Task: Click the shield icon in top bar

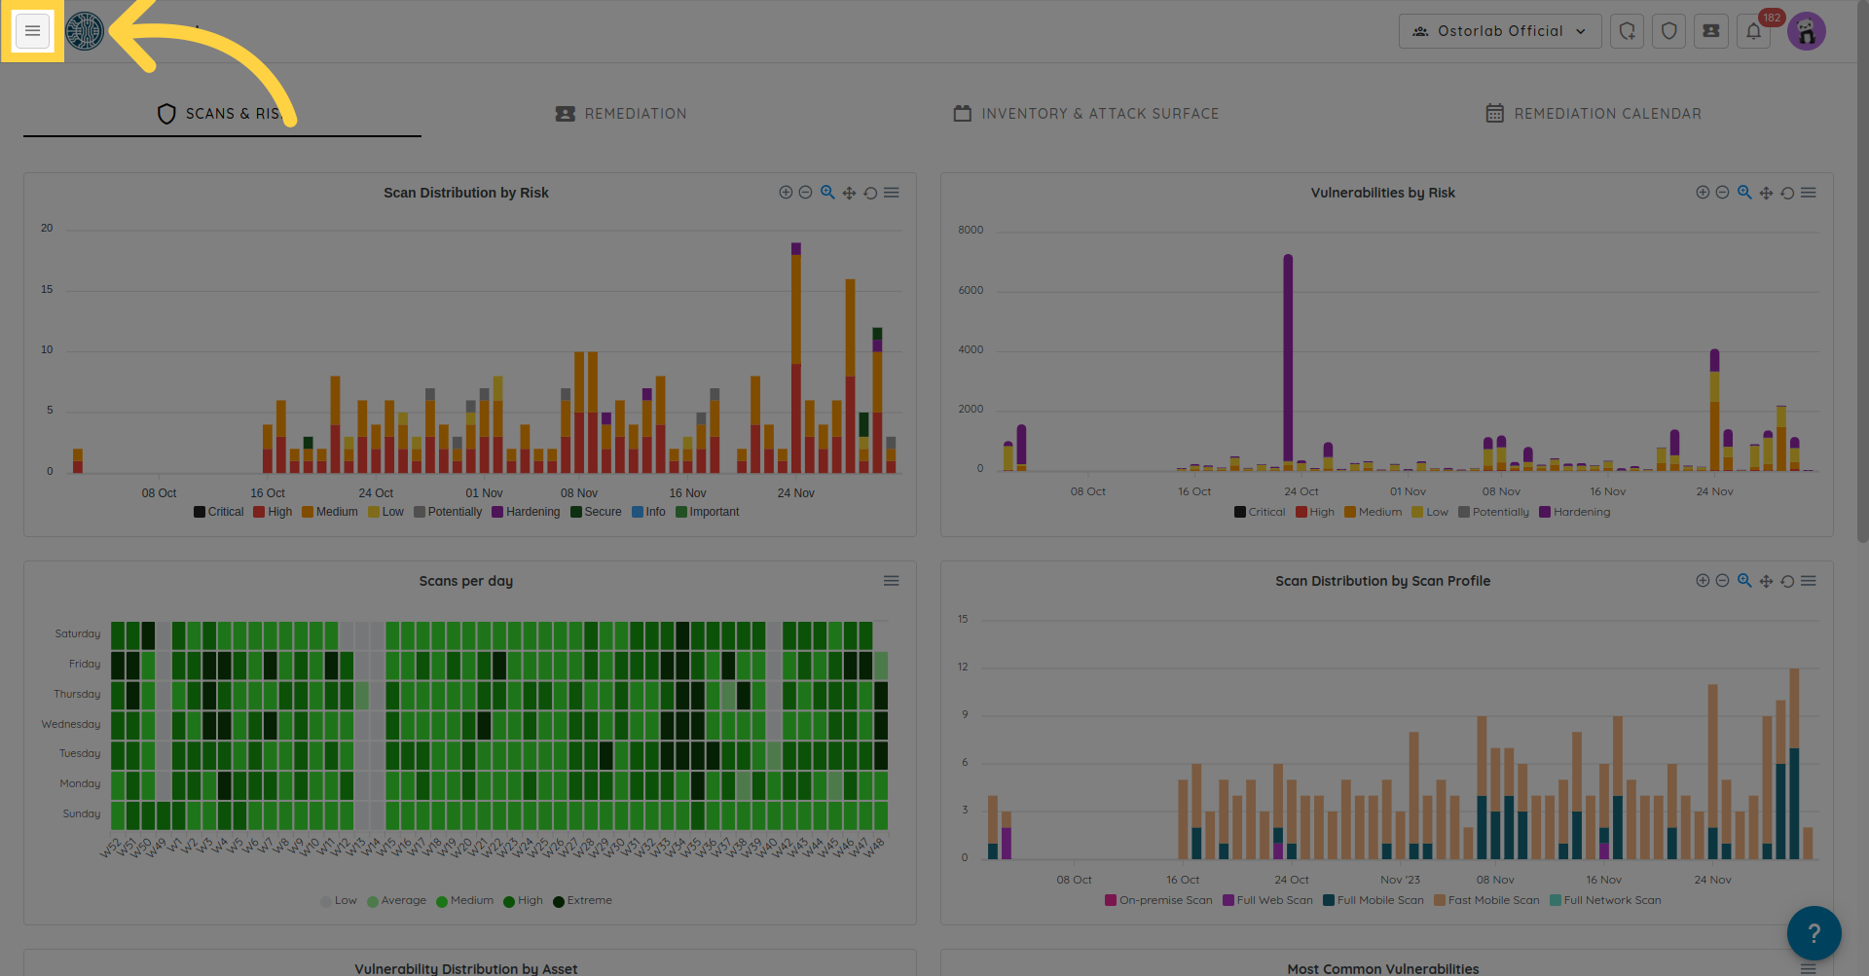Action: pos(1668,31)
